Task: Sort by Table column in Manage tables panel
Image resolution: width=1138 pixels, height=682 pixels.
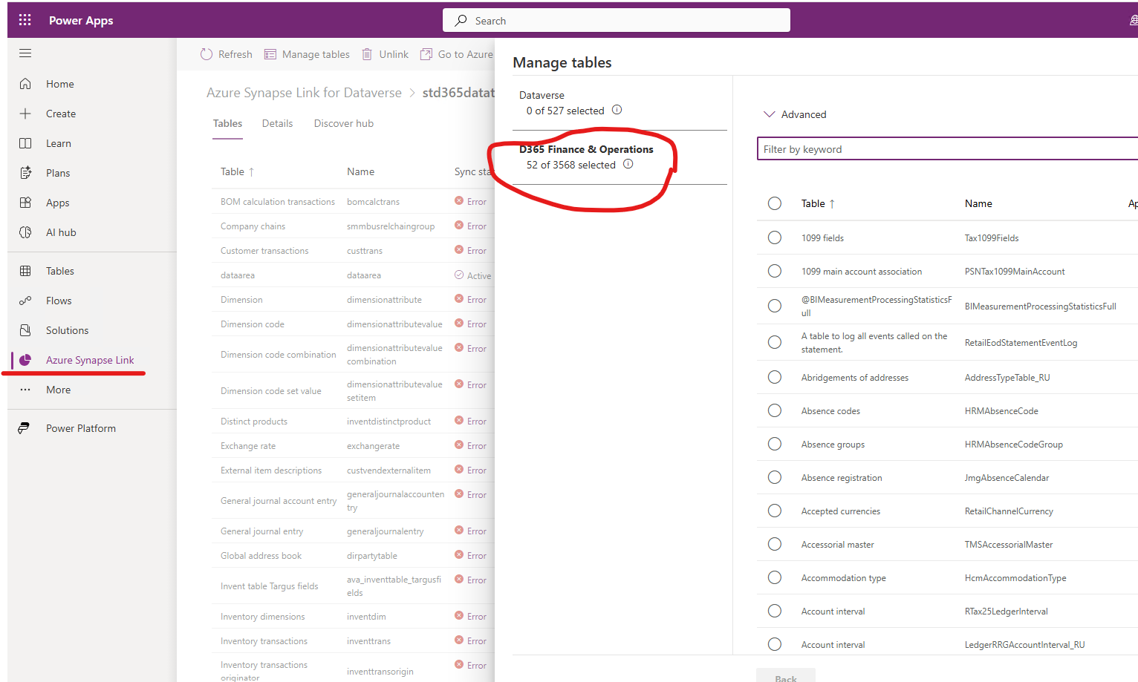Action: pos(818,203)
